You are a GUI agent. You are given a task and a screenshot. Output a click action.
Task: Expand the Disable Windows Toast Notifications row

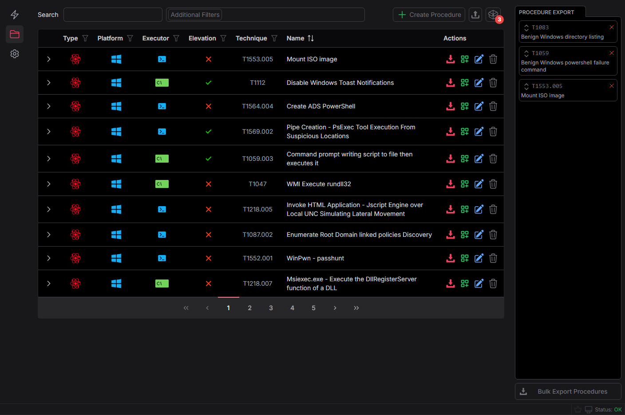[49, 83]
